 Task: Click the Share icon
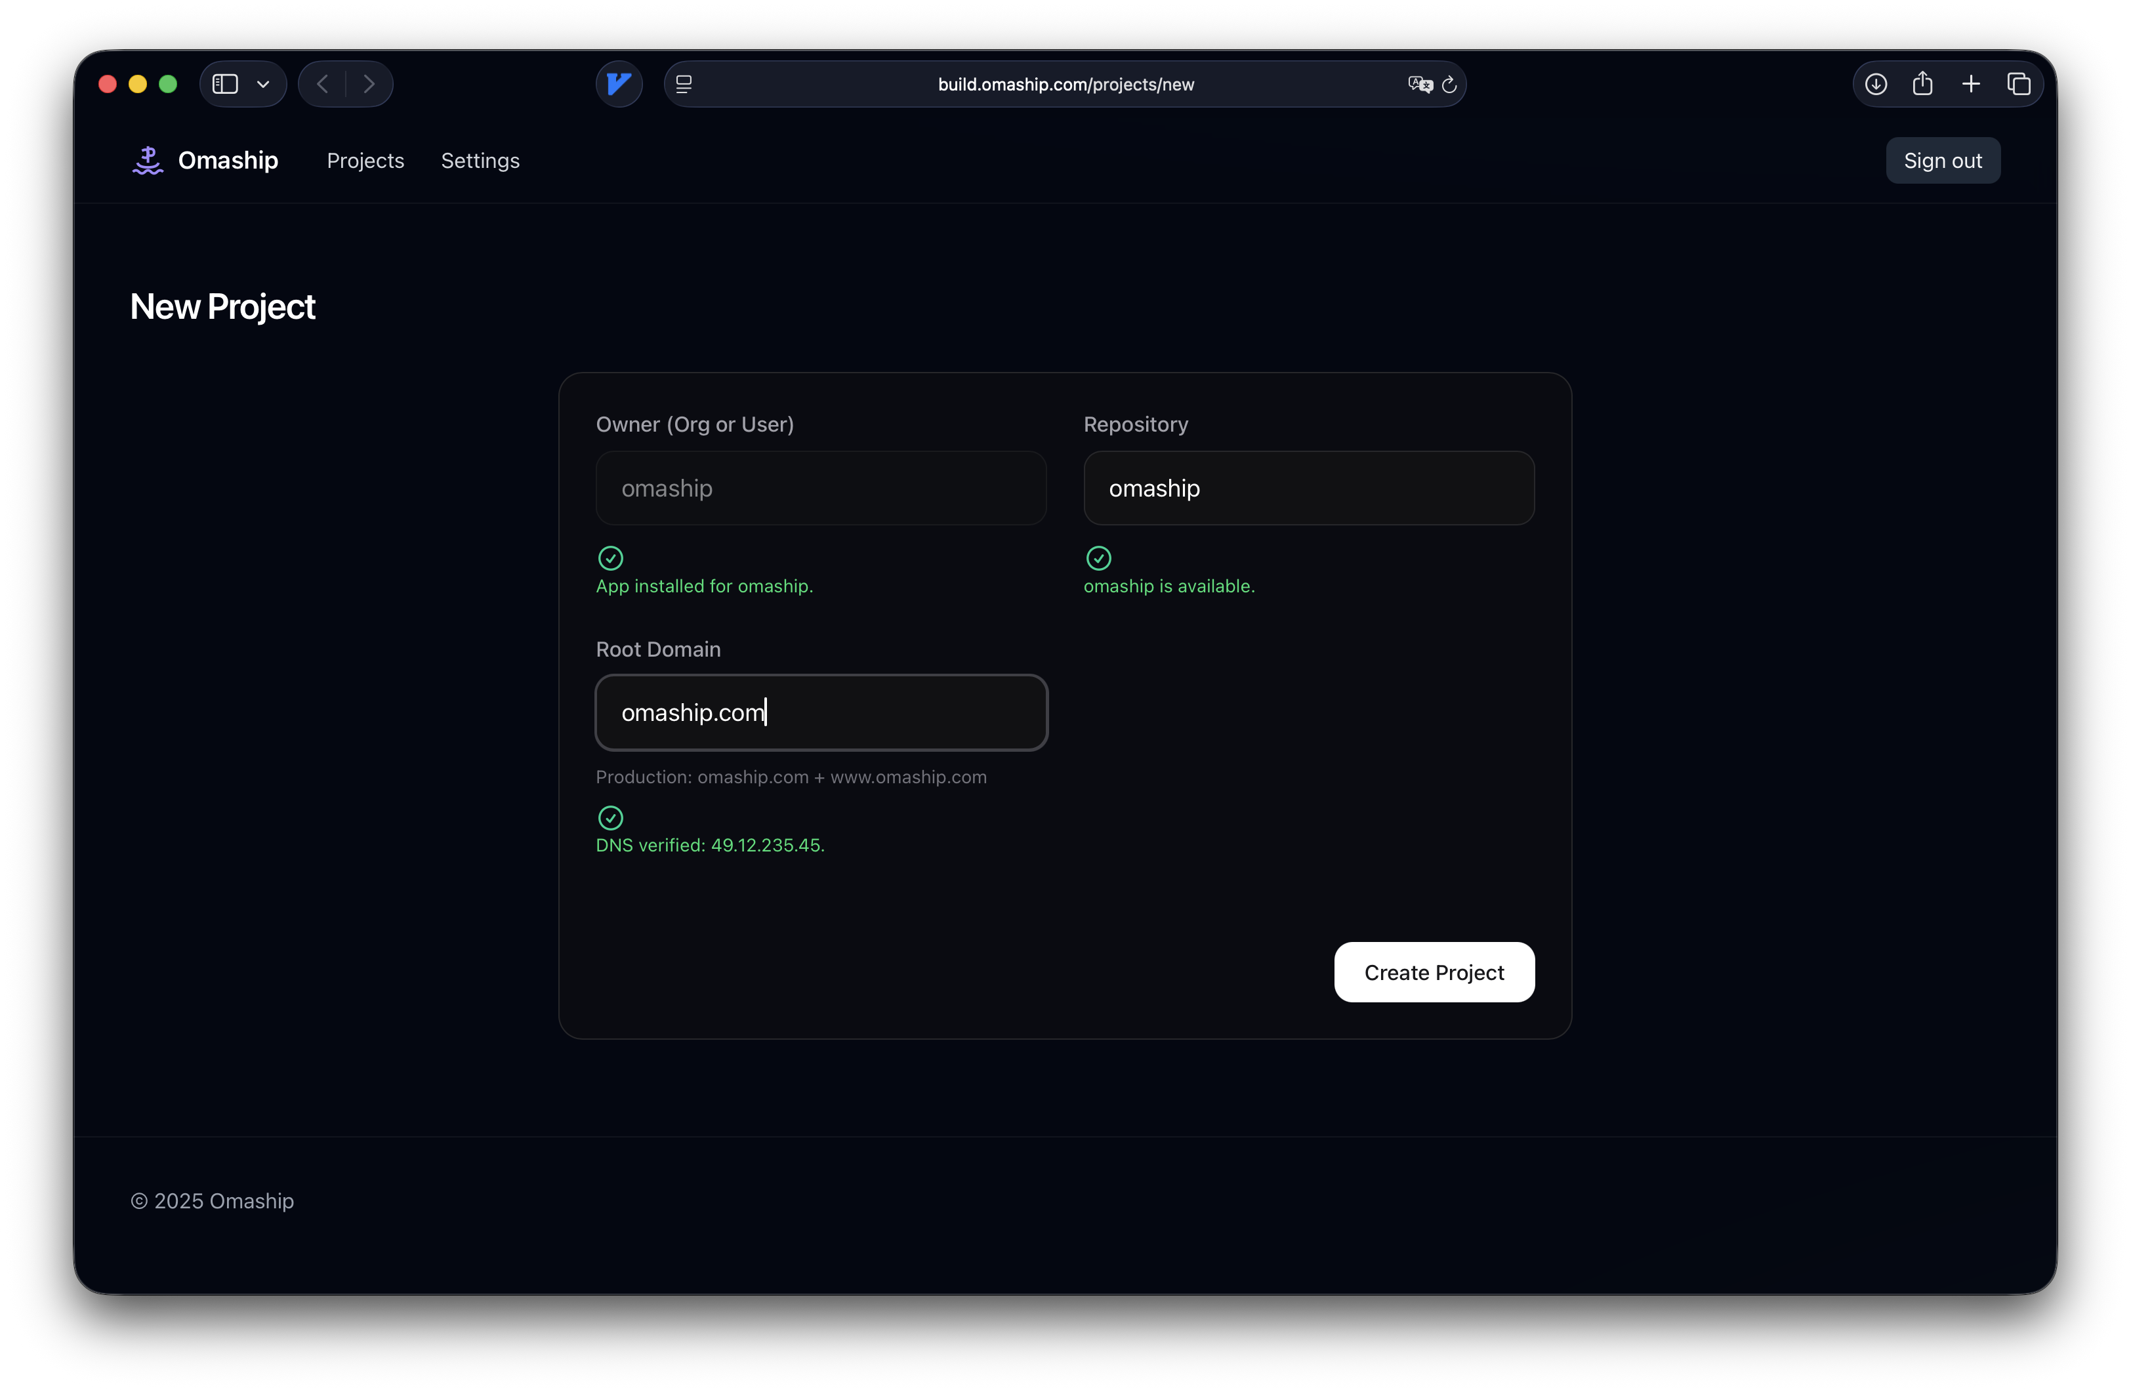click(x=1923, y=83)
